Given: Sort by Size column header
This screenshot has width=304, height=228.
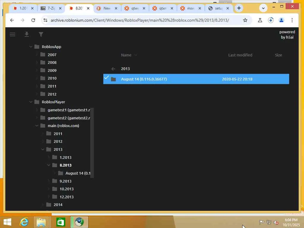Looking at the screenshot, I should pos(278,55).
